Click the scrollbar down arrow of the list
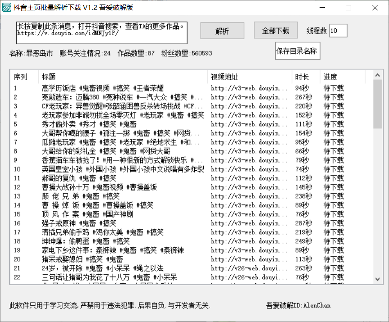 point(378,279)
